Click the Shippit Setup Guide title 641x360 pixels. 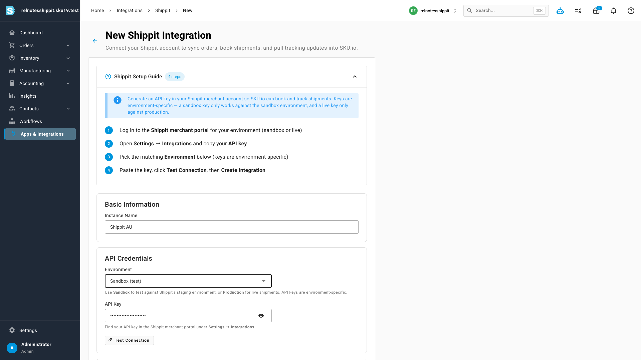(138, 77)
